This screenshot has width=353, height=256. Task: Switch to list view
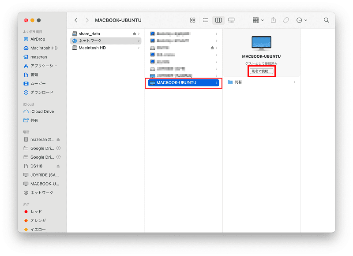pyautogui.click(x=206, y=20)
